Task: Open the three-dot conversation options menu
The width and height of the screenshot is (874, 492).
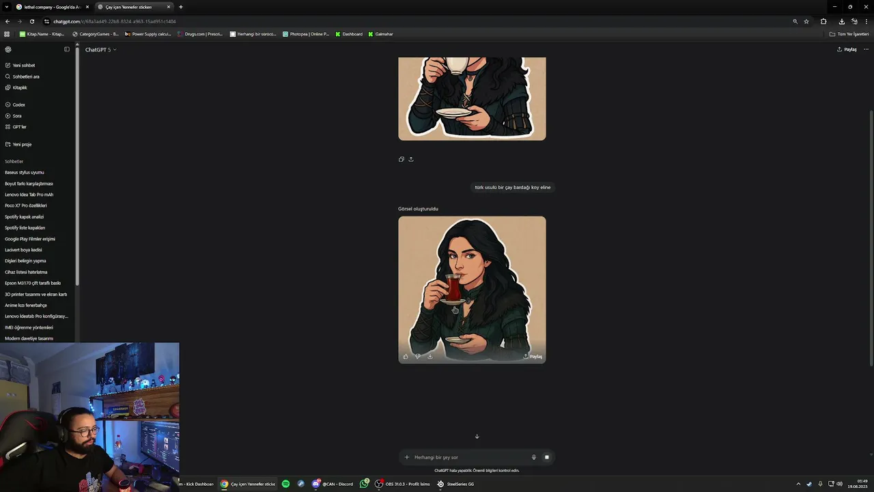Action: point(866,49)
